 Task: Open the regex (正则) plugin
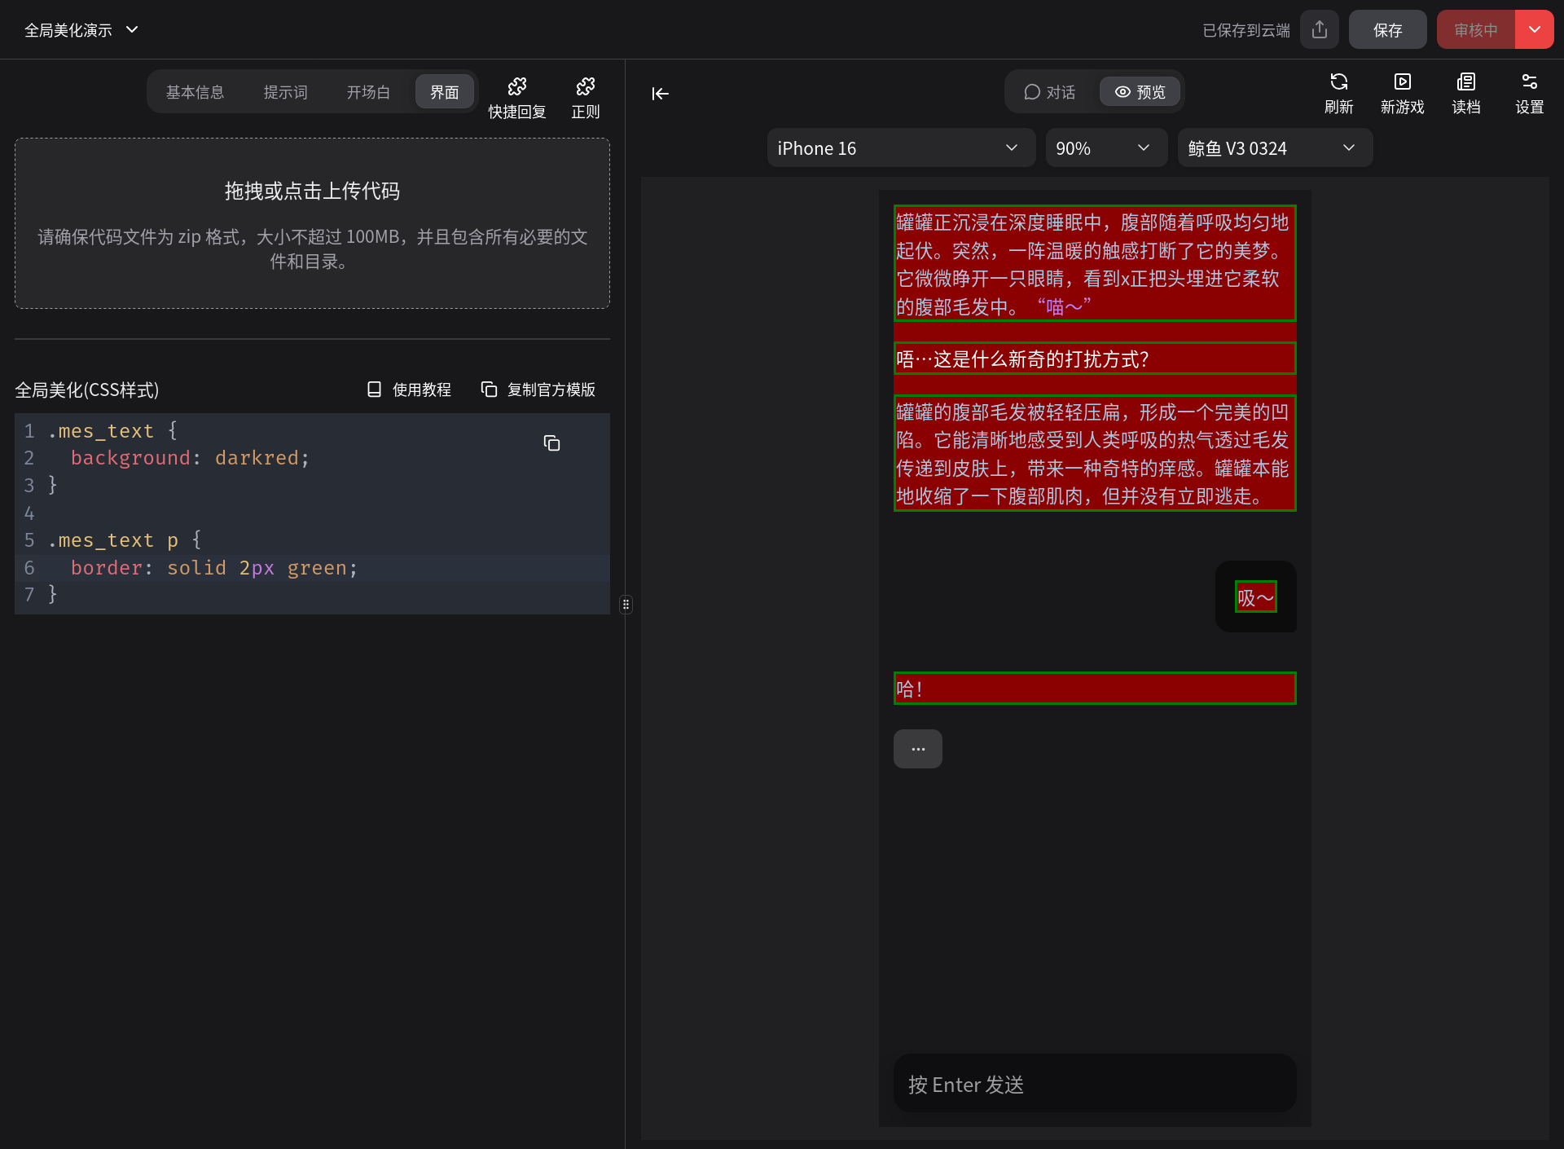coord(585,97)
